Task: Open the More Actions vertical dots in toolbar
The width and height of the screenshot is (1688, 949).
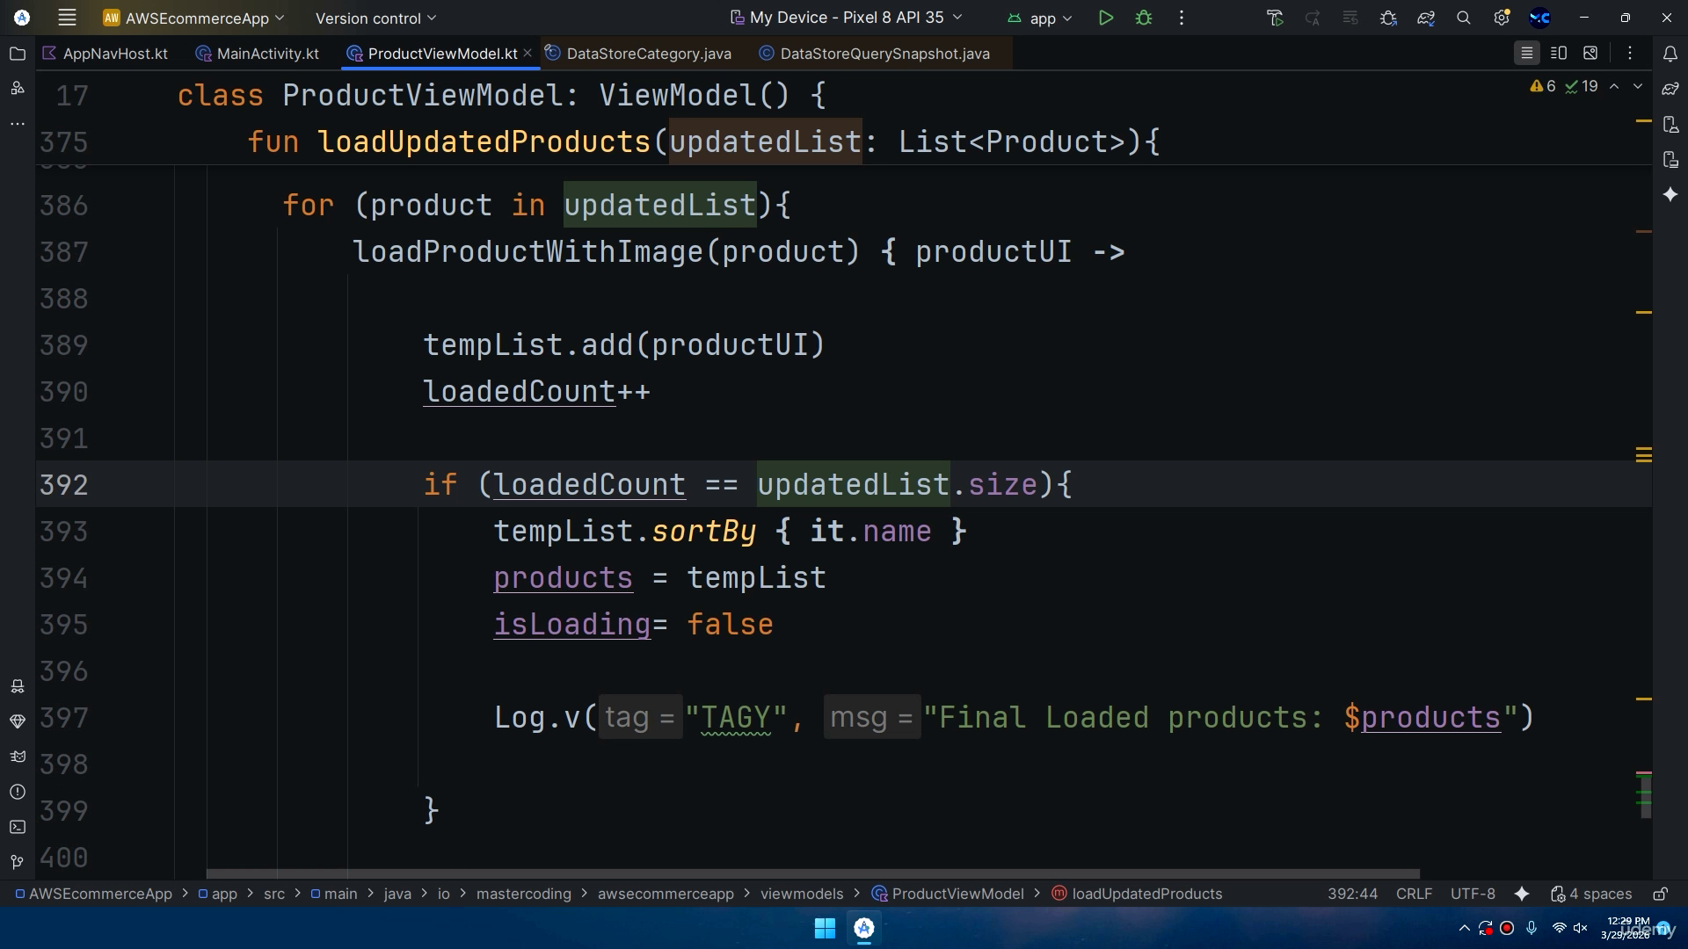Action: [x=1182, y=18]
